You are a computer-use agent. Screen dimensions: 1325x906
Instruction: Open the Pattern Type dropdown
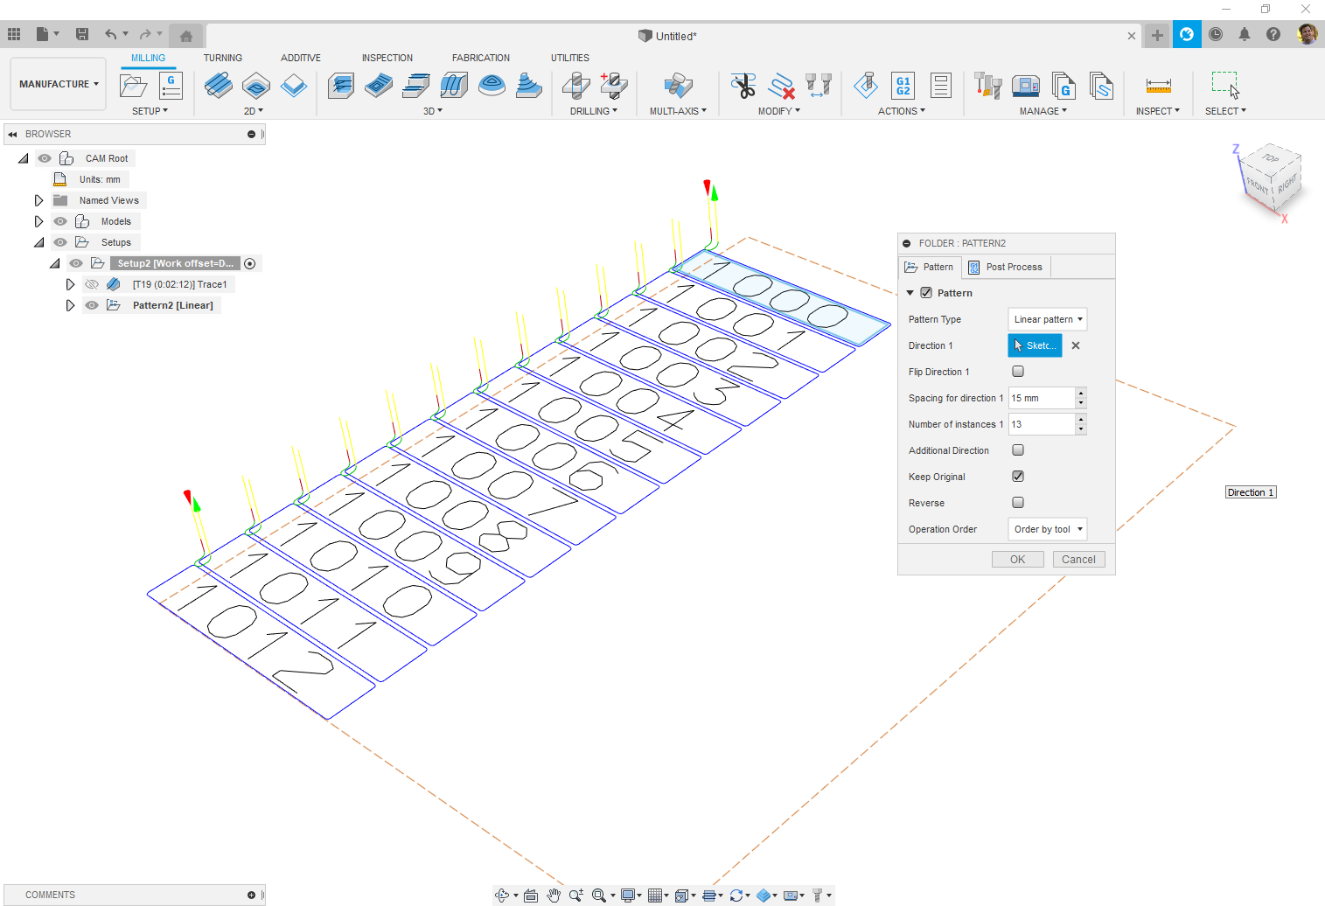click(1047, 318)
